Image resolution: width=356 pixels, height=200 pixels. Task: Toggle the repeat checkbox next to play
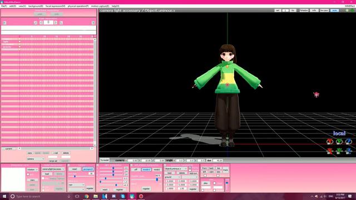click(x=214, y=183)
